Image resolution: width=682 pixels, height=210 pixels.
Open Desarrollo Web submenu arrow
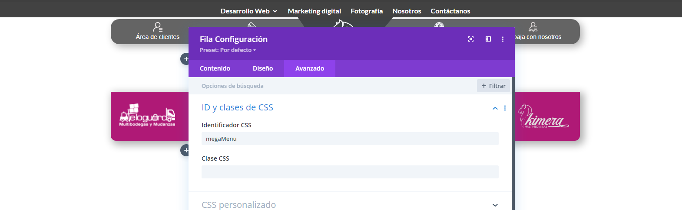point(275,11)
